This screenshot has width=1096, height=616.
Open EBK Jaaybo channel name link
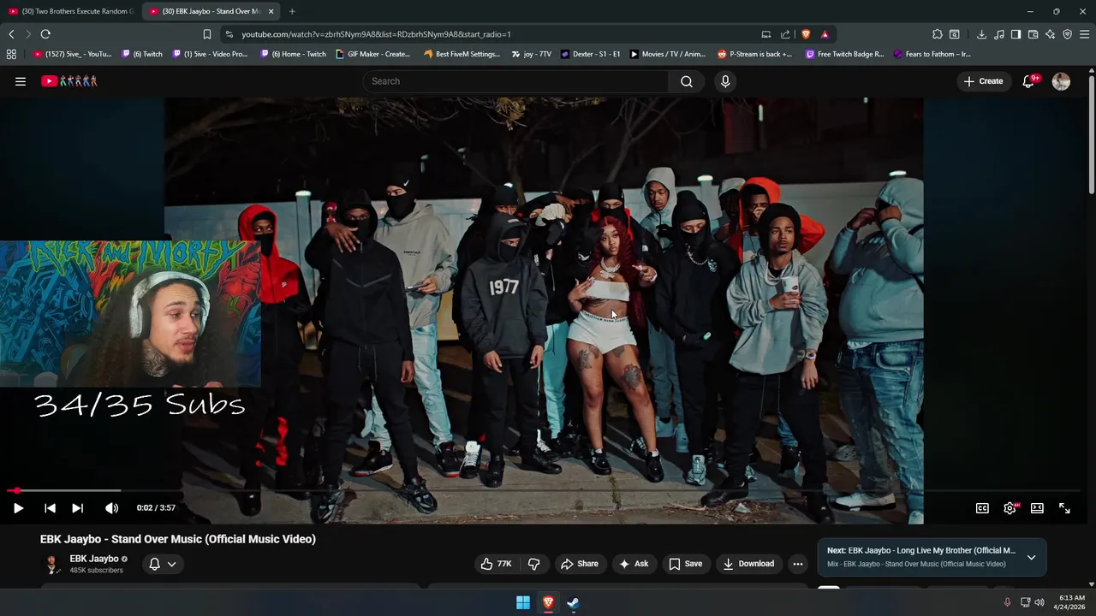[94, 559]
